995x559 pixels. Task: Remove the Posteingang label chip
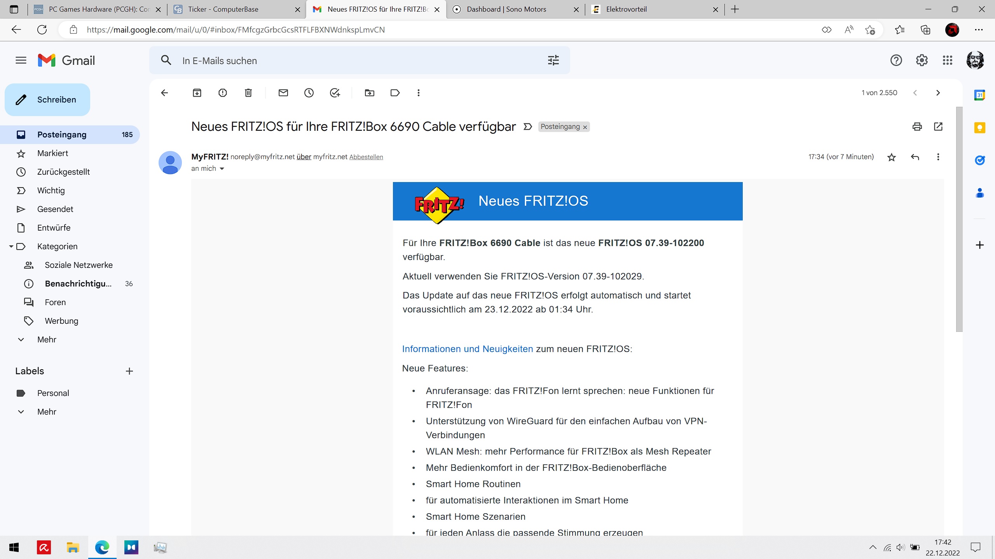coord(585,127)
